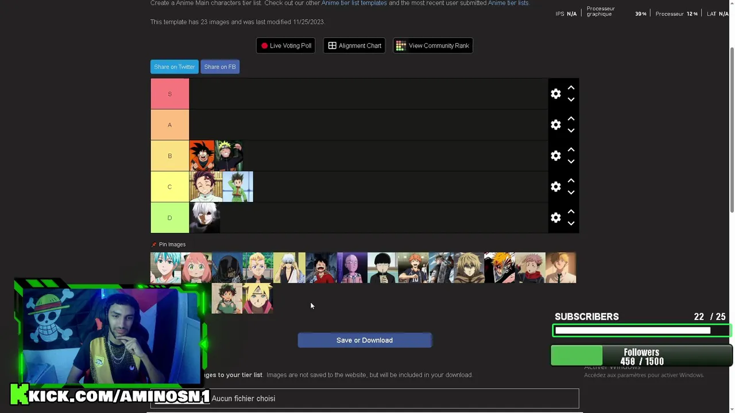Screen dimensions: 735x413
Task: Open user submitted Anime tier lists link
Action: point(508,3)
